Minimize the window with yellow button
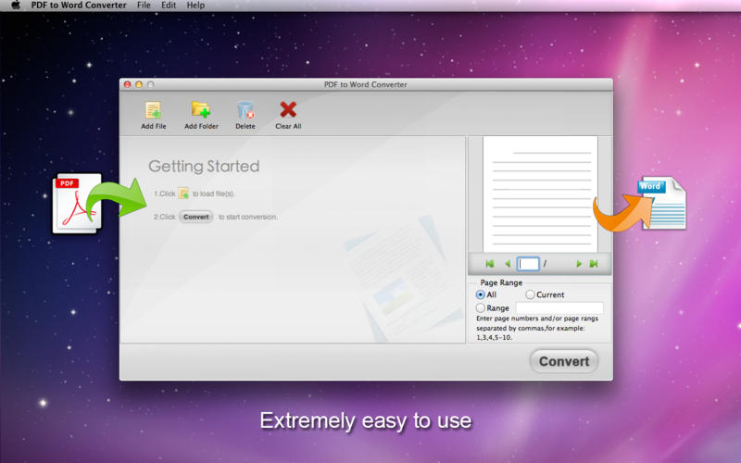 (139, 84)
